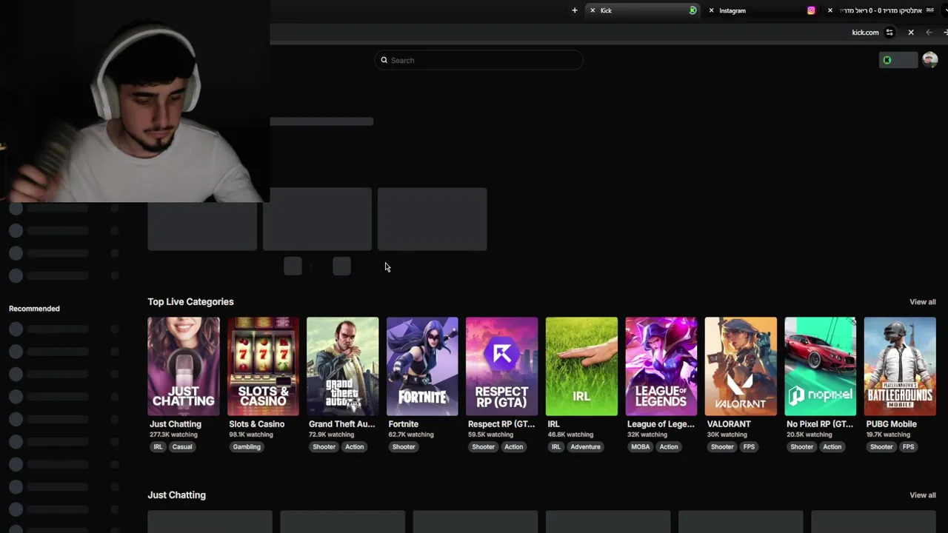
Task: Select the FPS tag under PUBG Mobile
Action: point(909,447)
